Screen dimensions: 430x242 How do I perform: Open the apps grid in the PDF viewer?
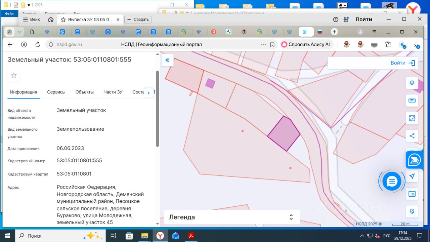pyautogui.click(x=346, y=19)
